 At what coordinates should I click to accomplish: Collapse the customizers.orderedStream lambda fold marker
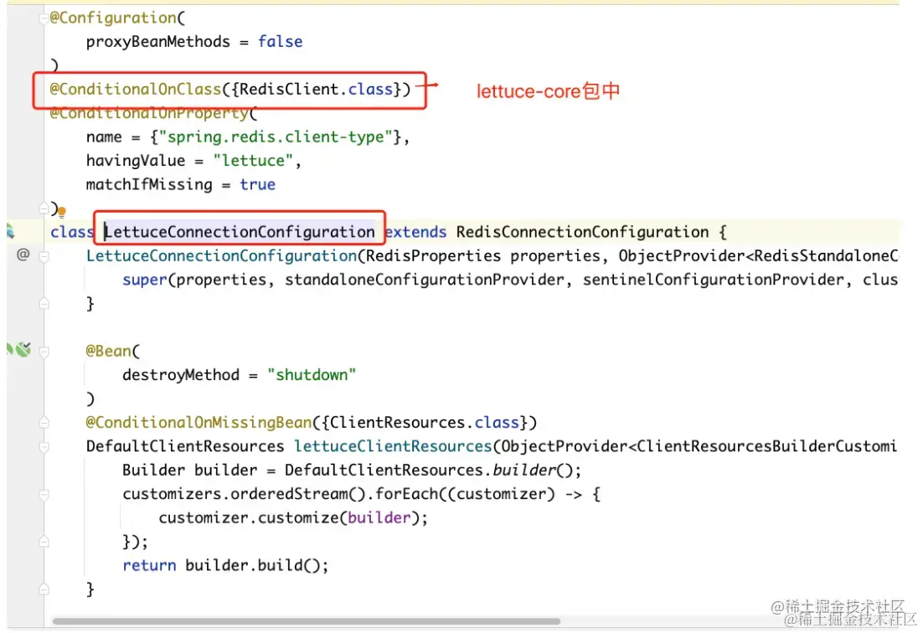(44, 494)
